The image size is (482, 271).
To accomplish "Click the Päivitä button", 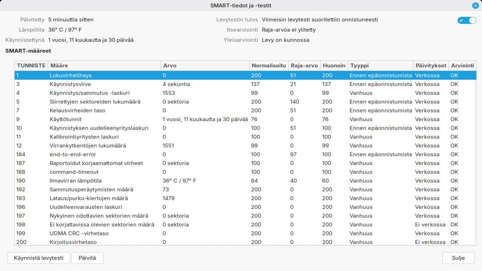I will pyautogui.click(x=87, y=258).
